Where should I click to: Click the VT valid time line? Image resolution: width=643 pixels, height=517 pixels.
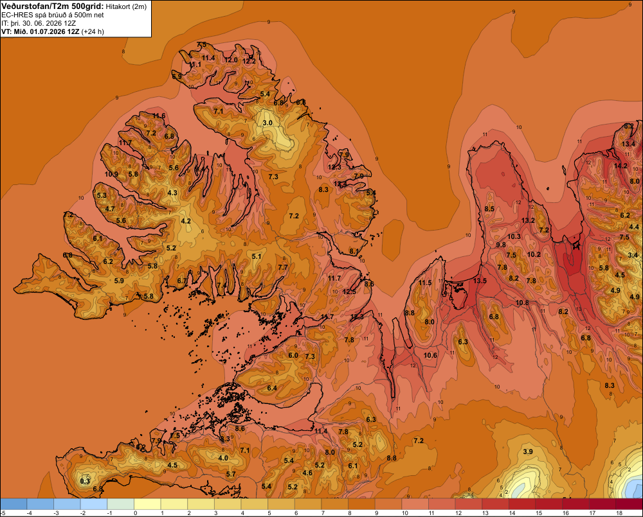point(53,31)
